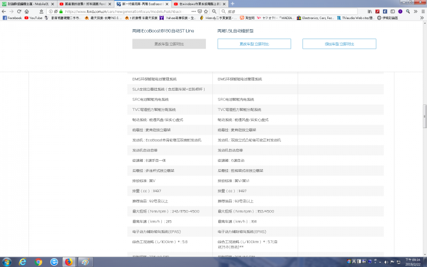Open the Firefox library icon
The width and height of the screenshot is (427, 267).
[x=369, y=11]
